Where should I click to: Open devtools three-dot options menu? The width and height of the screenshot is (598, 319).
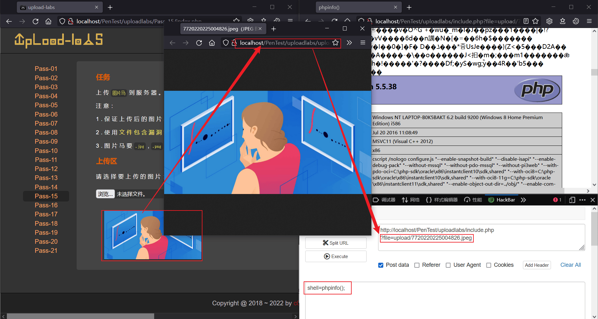click(582, 200)
